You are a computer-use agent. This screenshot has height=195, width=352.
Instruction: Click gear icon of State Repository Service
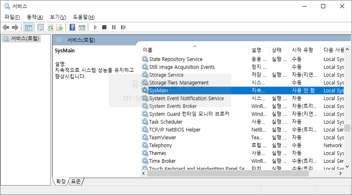[x=145, y=59]
